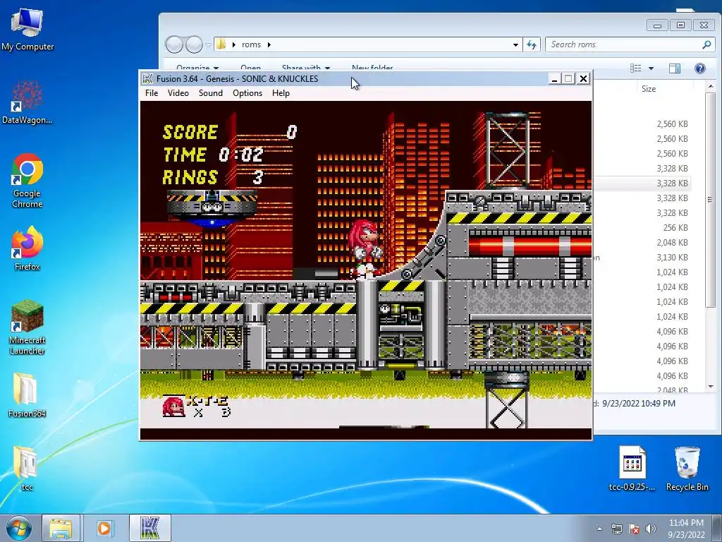The image size is (722, 542).
Task: Launch Google Chrome from desktop
Action: tap(27, 181)
